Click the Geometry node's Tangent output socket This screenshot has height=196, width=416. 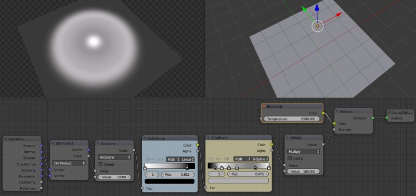pyautogui.click(x=41, y=158)
